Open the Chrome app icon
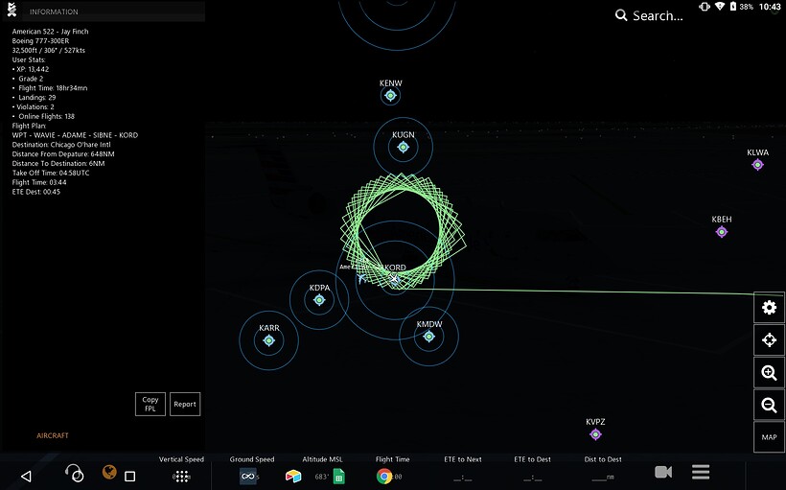 coord(384,476)
